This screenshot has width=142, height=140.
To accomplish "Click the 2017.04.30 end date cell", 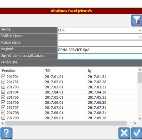I will click(97, 92).
